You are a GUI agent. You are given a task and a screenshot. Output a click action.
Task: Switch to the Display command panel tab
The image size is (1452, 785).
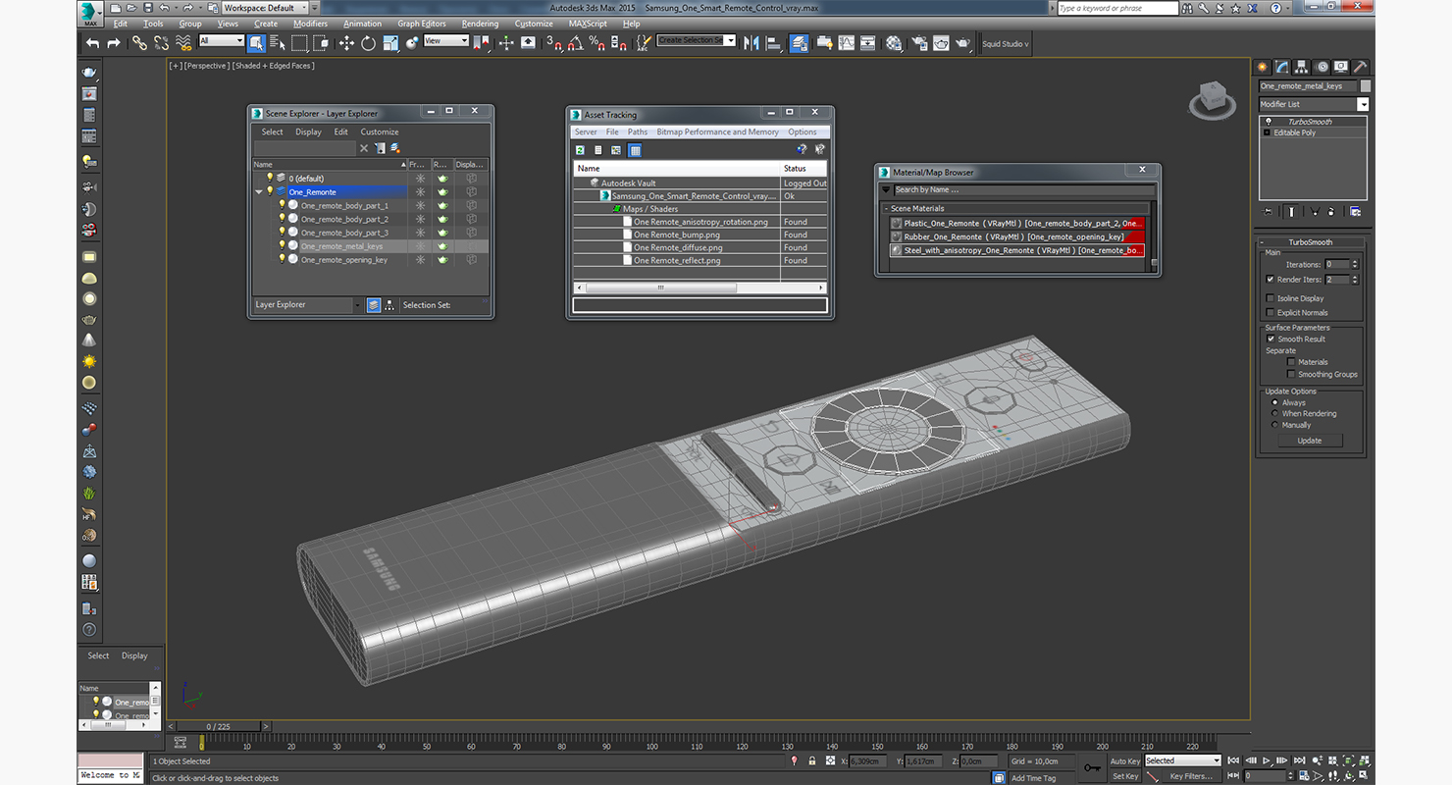click(x=1340, y=67)
